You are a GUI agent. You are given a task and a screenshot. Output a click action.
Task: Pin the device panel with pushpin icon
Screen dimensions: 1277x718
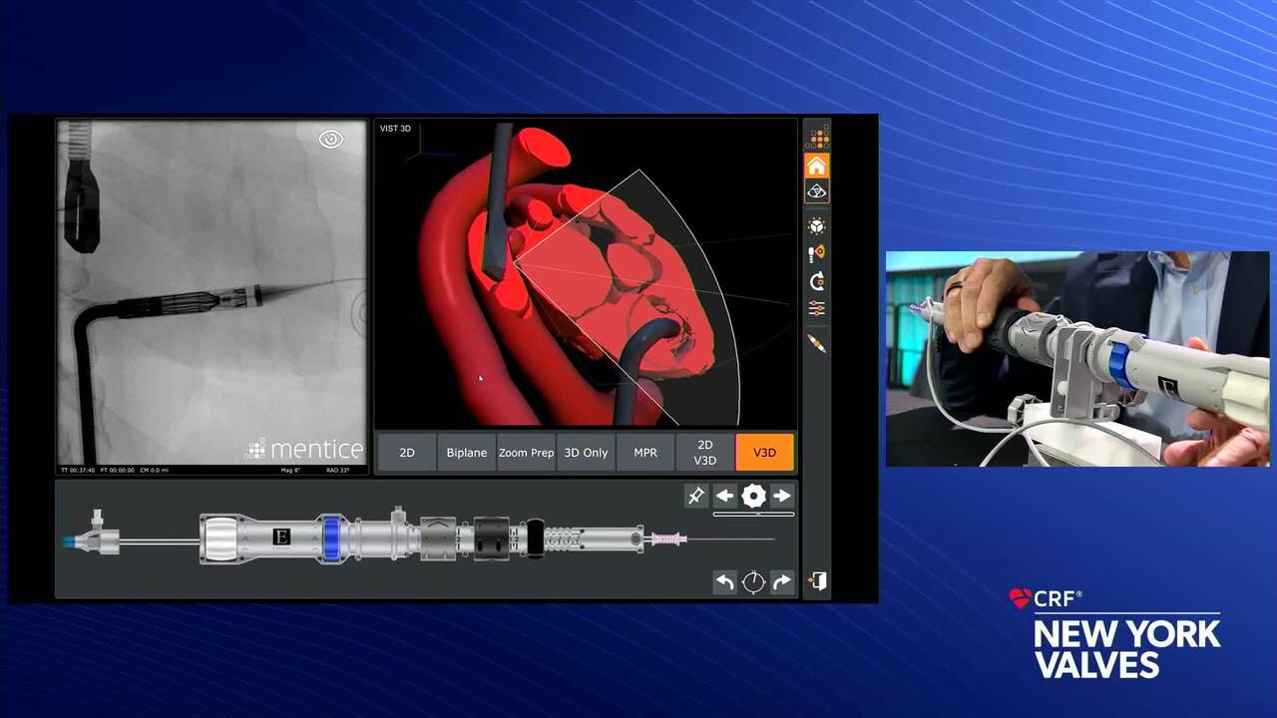coord(696,496)
